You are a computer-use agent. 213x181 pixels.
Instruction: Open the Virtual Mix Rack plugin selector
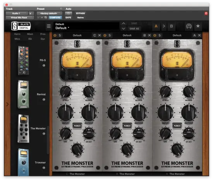20,17
